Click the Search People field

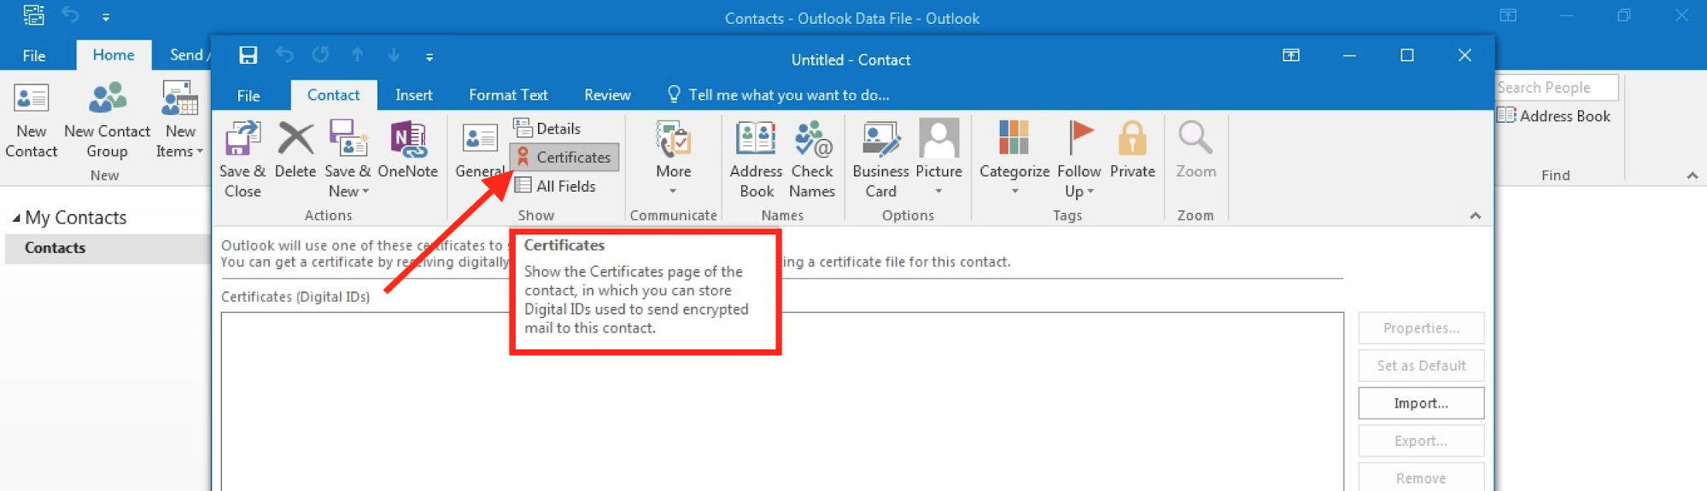pos(1555,88)
